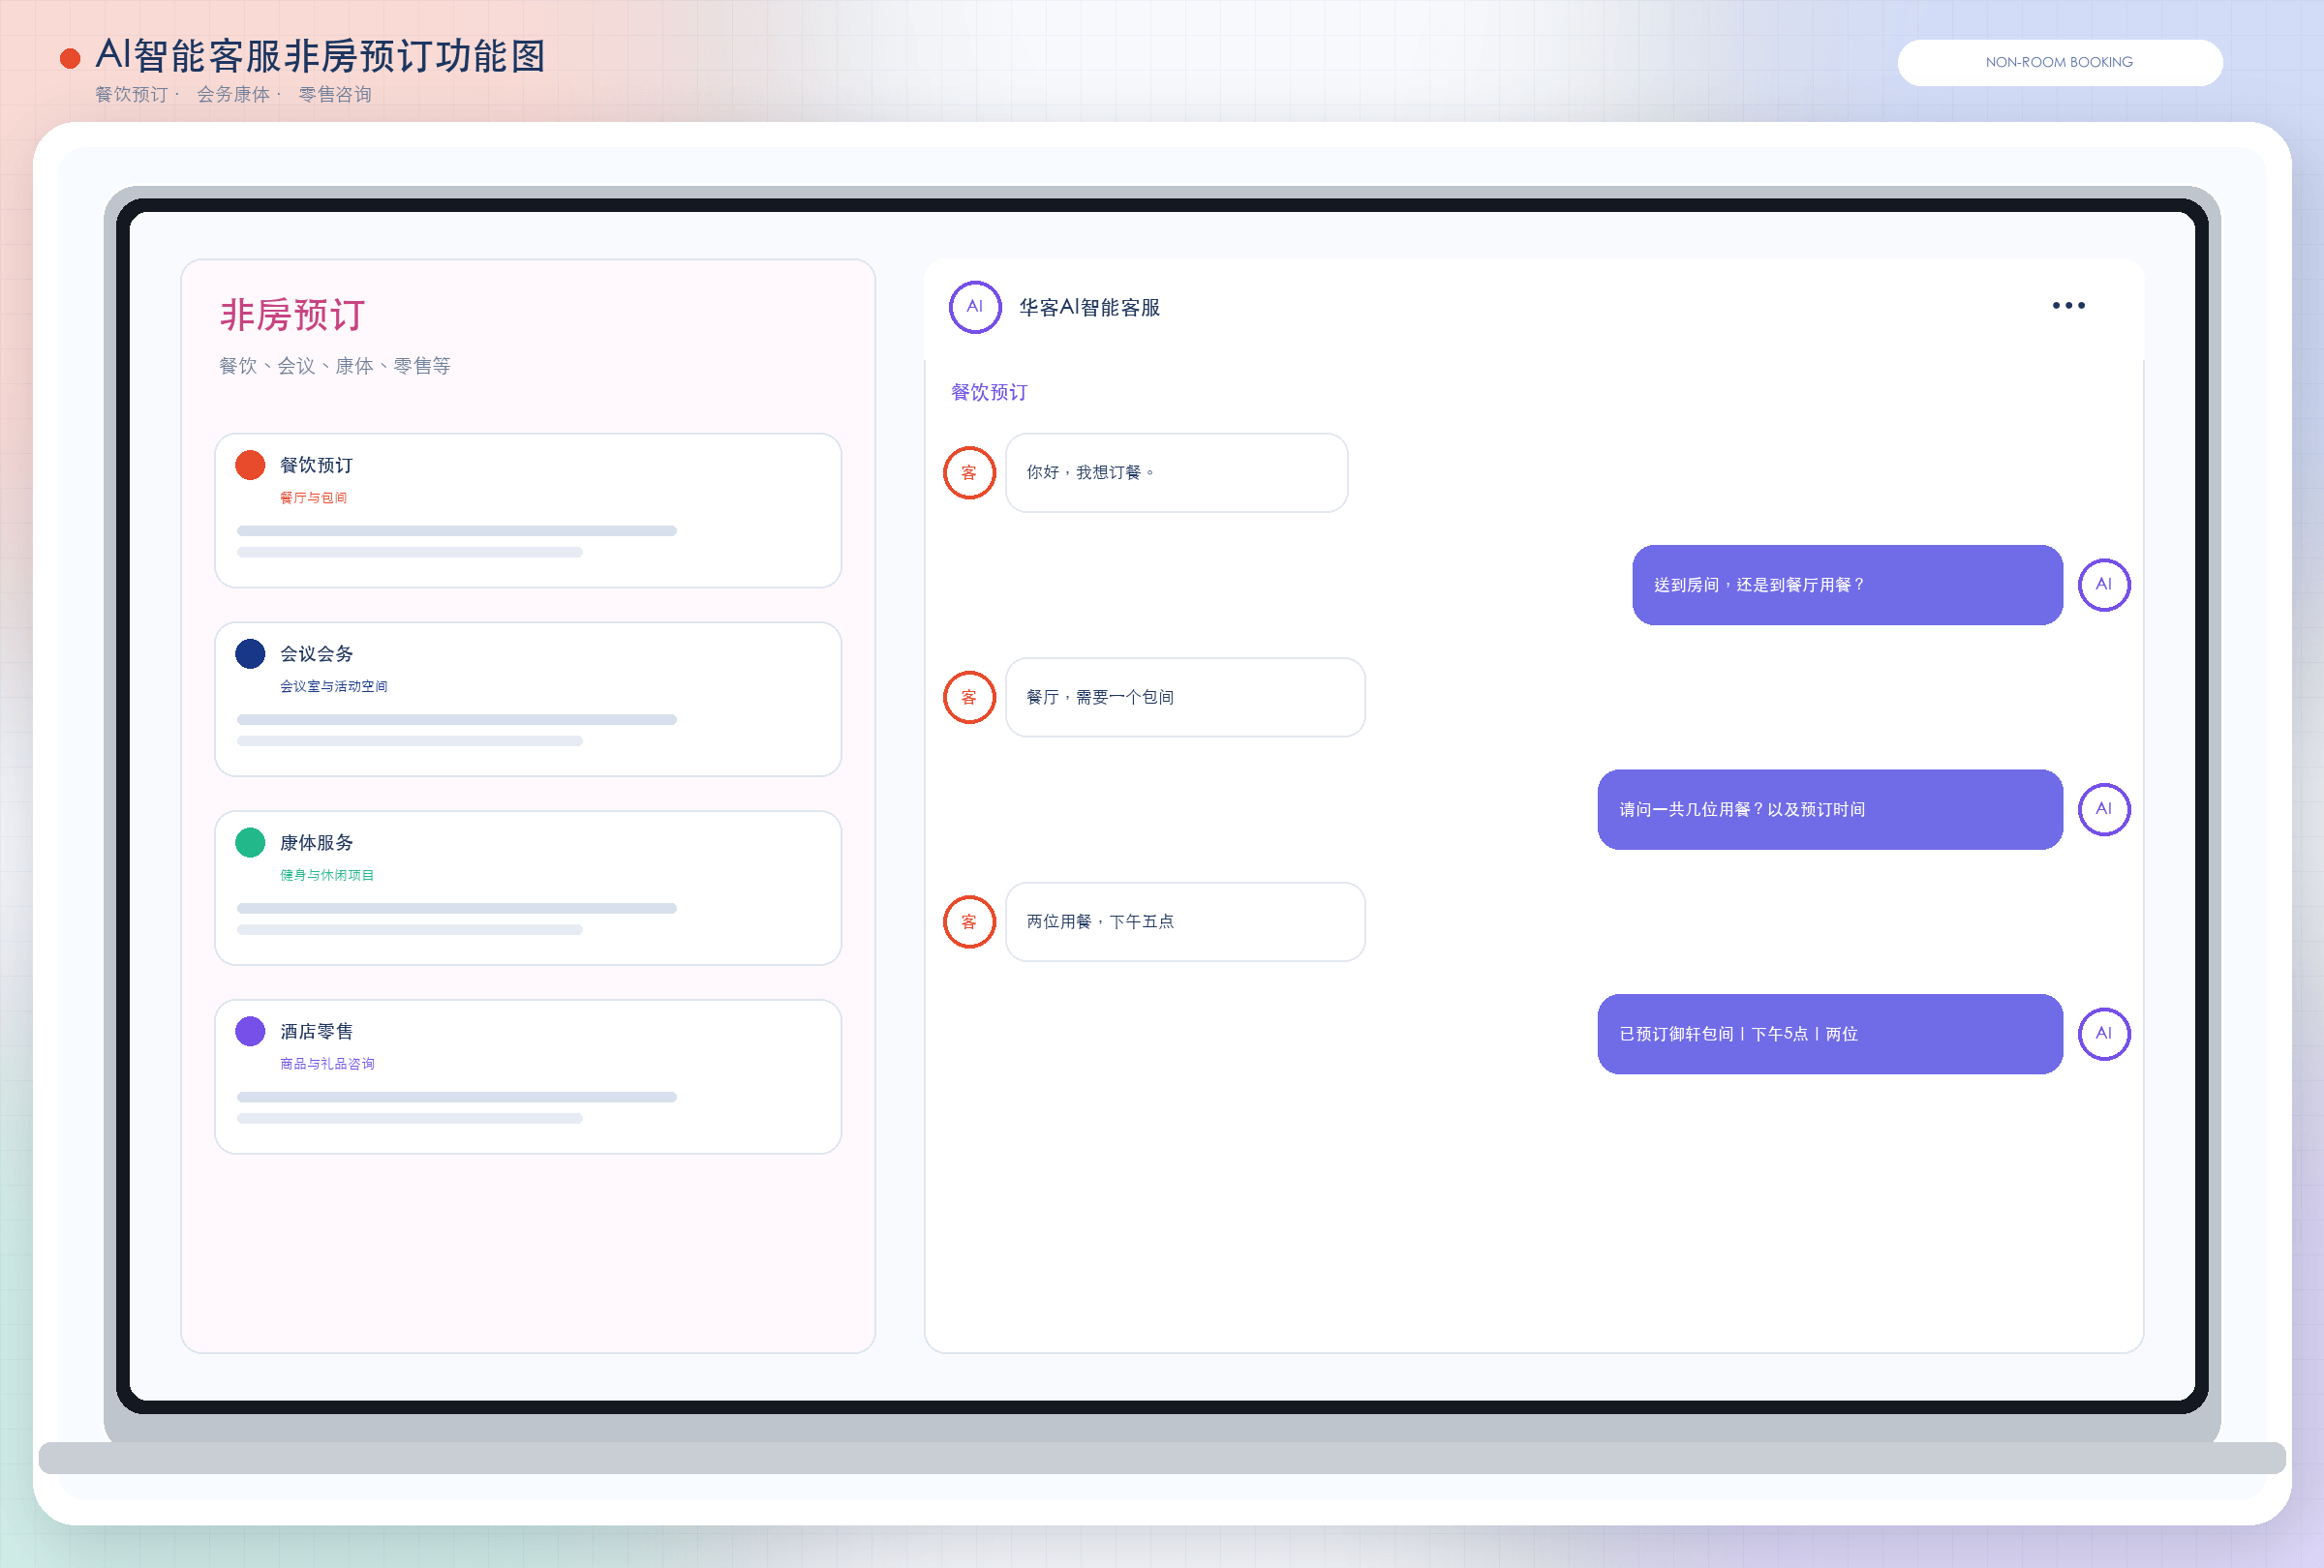This screenshot has width=2324, height=1568.
Task: Click the 华客AI智能客服 chat title
Action: point(1089,307)
